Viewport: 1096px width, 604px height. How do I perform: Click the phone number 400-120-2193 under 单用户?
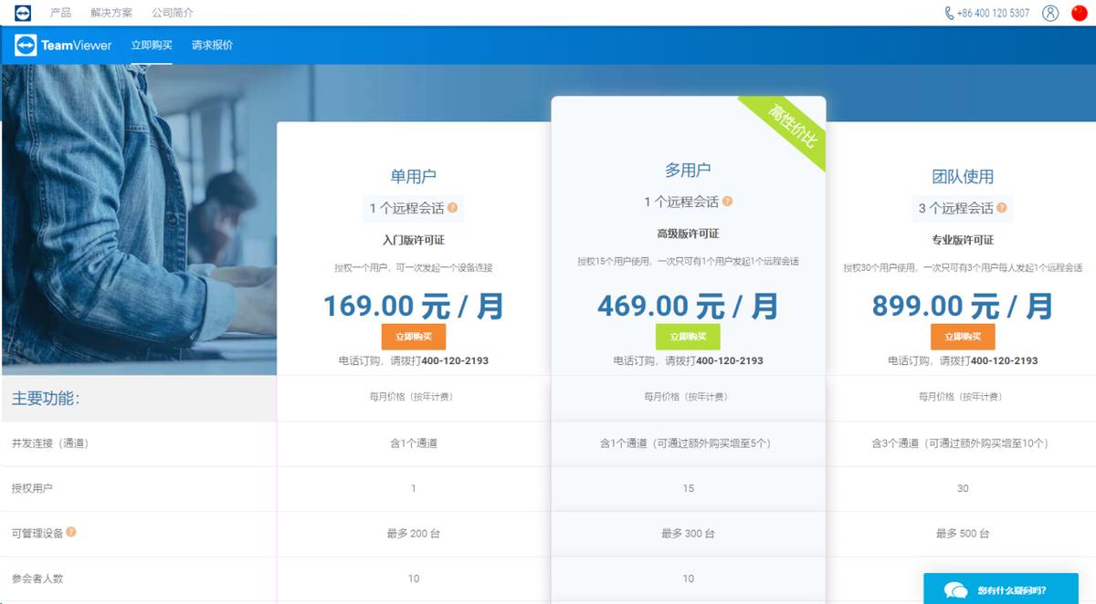tap(457, 360)
